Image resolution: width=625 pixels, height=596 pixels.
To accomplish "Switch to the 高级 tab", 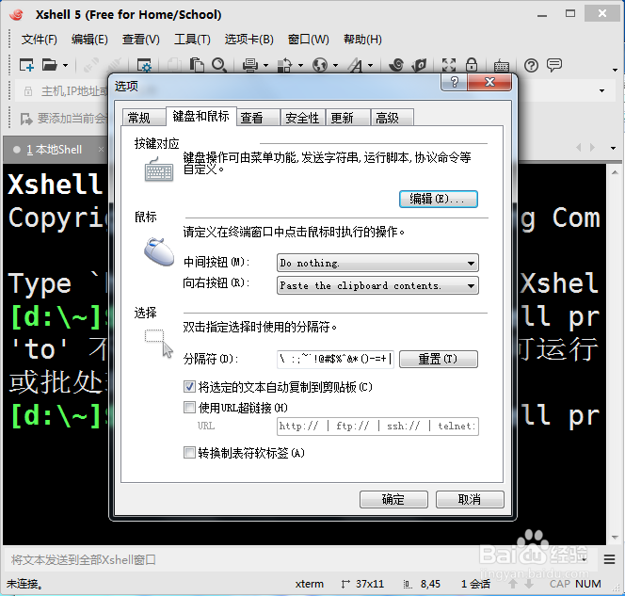I will coord(393,118).
